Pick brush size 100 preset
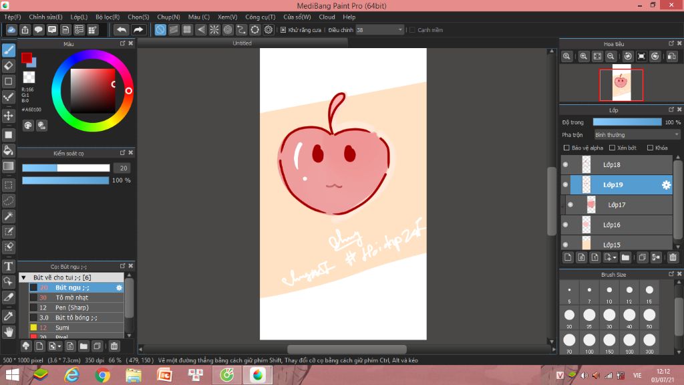This screenshot has height=385, width=684. (589, 342)
